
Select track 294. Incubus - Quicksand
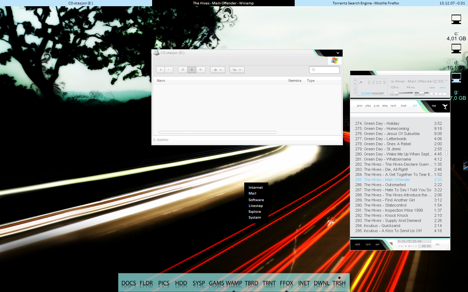tap(399, 226)
